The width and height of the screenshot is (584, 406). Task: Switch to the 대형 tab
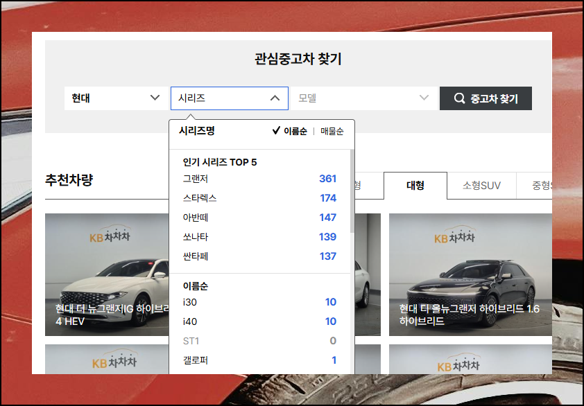point(415,185)
